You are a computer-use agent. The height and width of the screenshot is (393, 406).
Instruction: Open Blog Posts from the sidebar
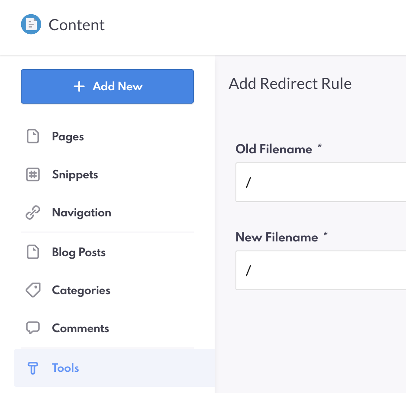click(x=79, y=252)
